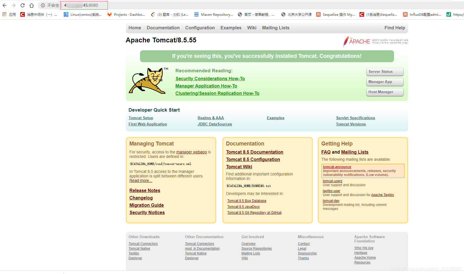Viewport: 464px width, 274px height.
Task: Click the Server Status button
Action: (385, 72)
